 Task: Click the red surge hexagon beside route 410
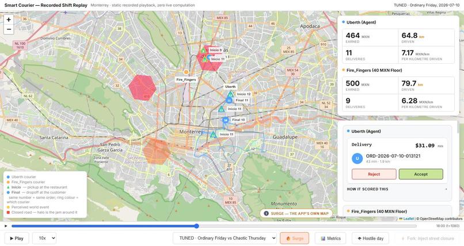pos(142,88)
